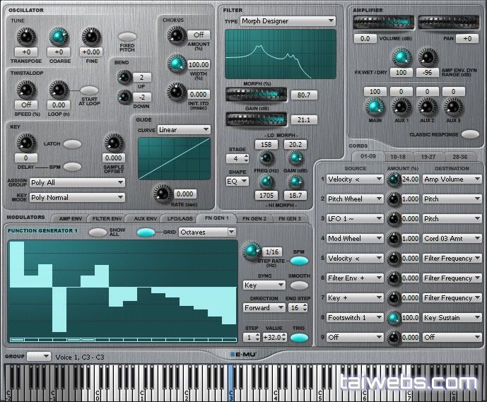Click the Main output knob
This screenshot has width=487, height=402.
coord(374,107)
